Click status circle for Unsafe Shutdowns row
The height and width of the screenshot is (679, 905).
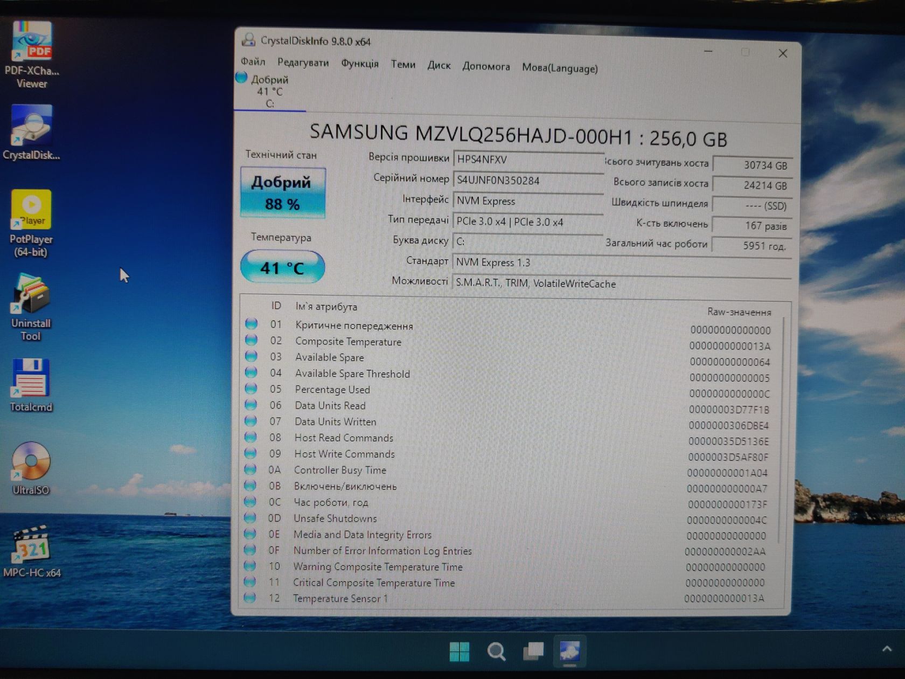tap(250, 518)
